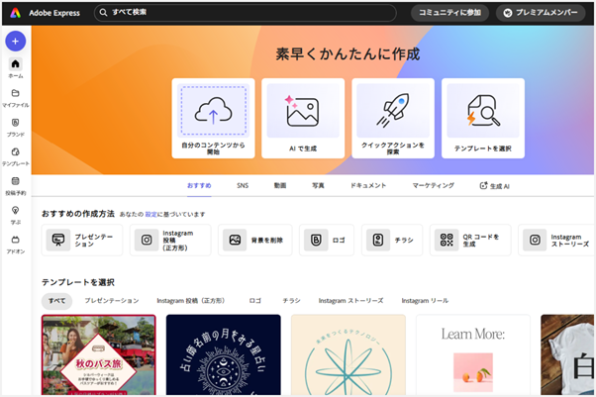
Task: Click the すべて検索 search field
Action: click(x=246, y=13)
